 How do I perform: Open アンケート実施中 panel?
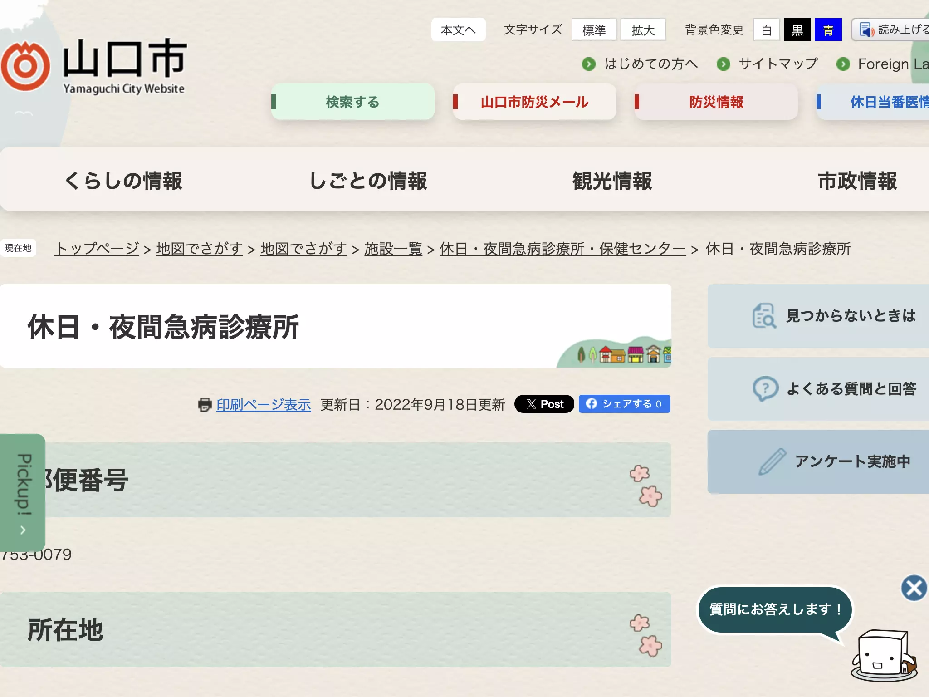(x=818, y=461)
